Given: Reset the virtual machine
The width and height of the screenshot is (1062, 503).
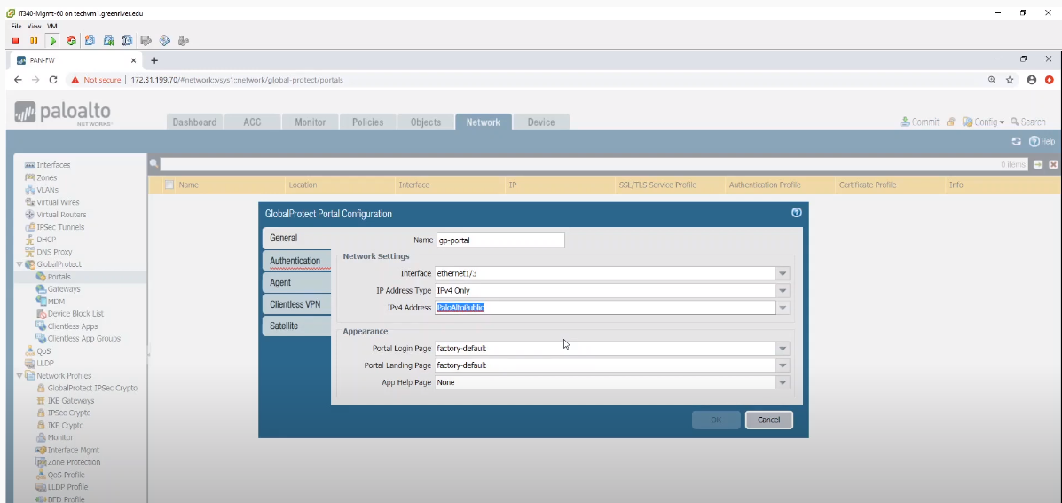Looking at the screenshot, I should (x=71, y=42).
